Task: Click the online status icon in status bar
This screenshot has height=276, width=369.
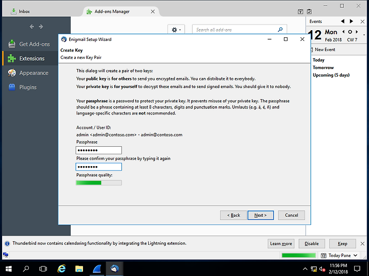Action: [x=6, y=255]
